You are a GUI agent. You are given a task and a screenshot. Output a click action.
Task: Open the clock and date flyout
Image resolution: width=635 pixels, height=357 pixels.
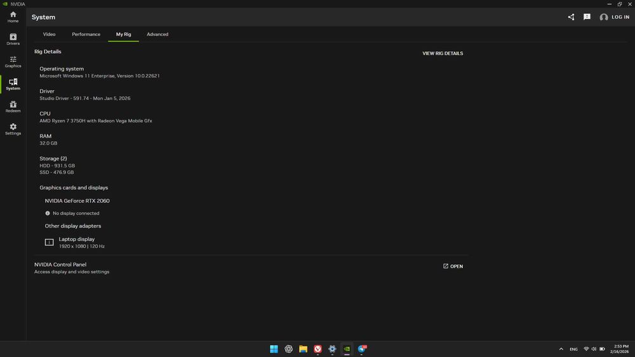point(620,349)
